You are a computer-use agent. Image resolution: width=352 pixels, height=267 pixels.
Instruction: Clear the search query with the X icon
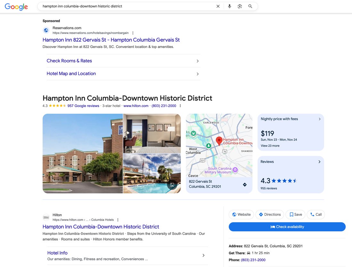(218, 6)
